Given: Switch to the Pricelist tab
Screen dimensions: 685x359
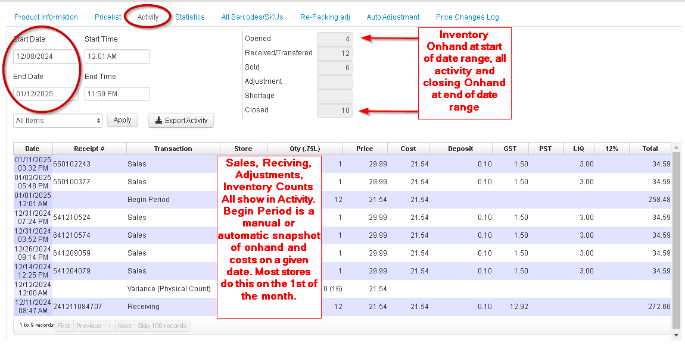Looking at the screenshot, I should tap(107, 17).
